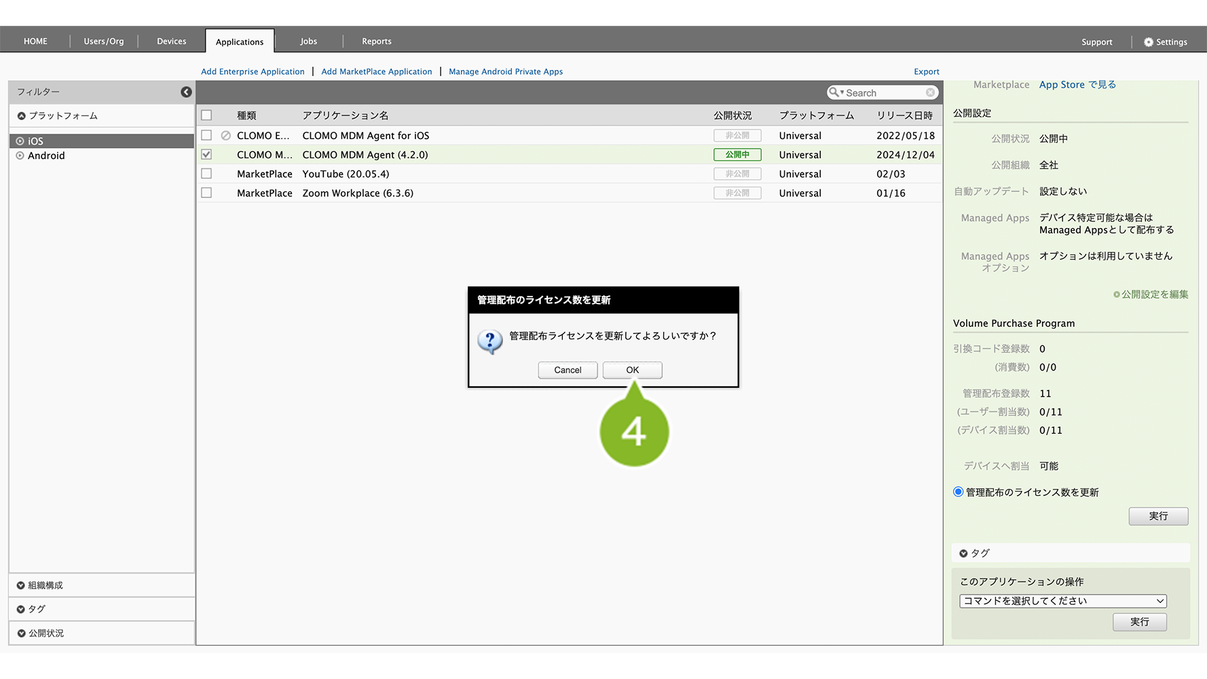Viewport: 1207px width, 679px height.
Task: Confirm the dialog with OK
Action: point(632,370)
